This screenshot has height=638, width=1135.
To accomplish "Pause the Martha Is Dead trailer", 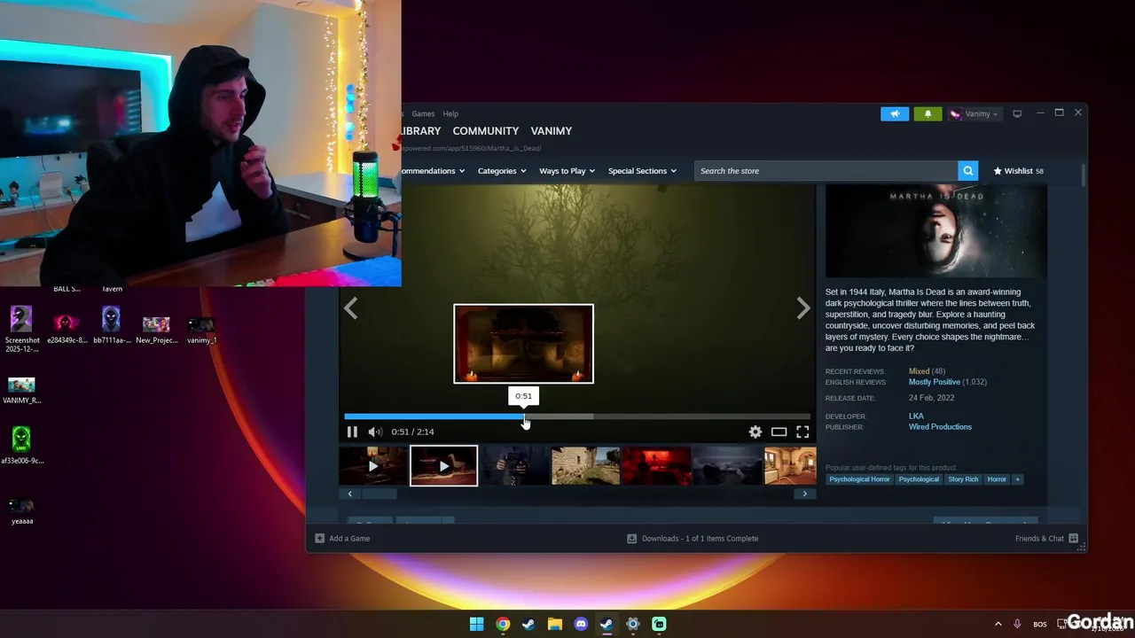I will click(352, 432).
